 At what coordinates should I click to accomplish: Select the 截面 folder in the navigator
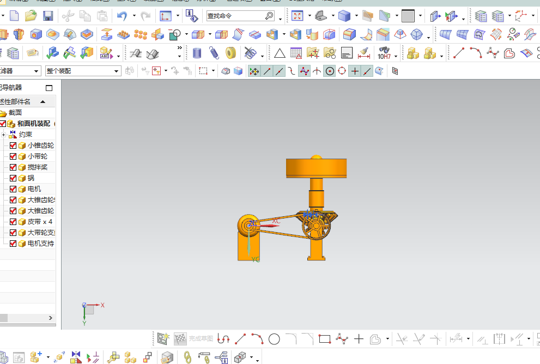15,113
